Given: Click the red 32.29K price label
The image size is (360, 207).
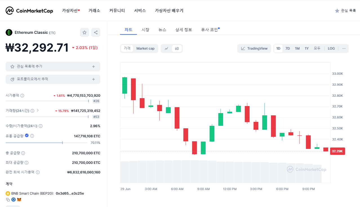Looking at the screenshot, I should coord(337,151).
